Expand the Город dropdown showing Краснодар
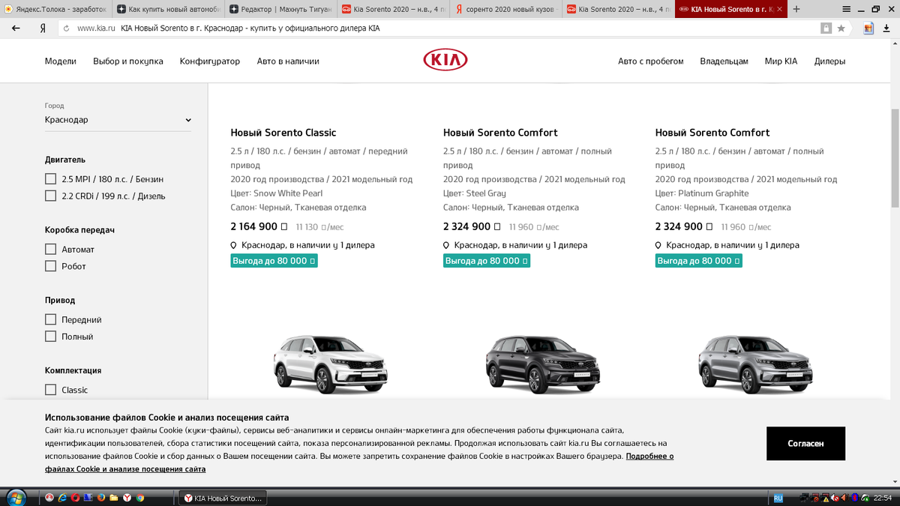This screenshot has height=506, width=900. pyautogui.click(x=118, y=120)
